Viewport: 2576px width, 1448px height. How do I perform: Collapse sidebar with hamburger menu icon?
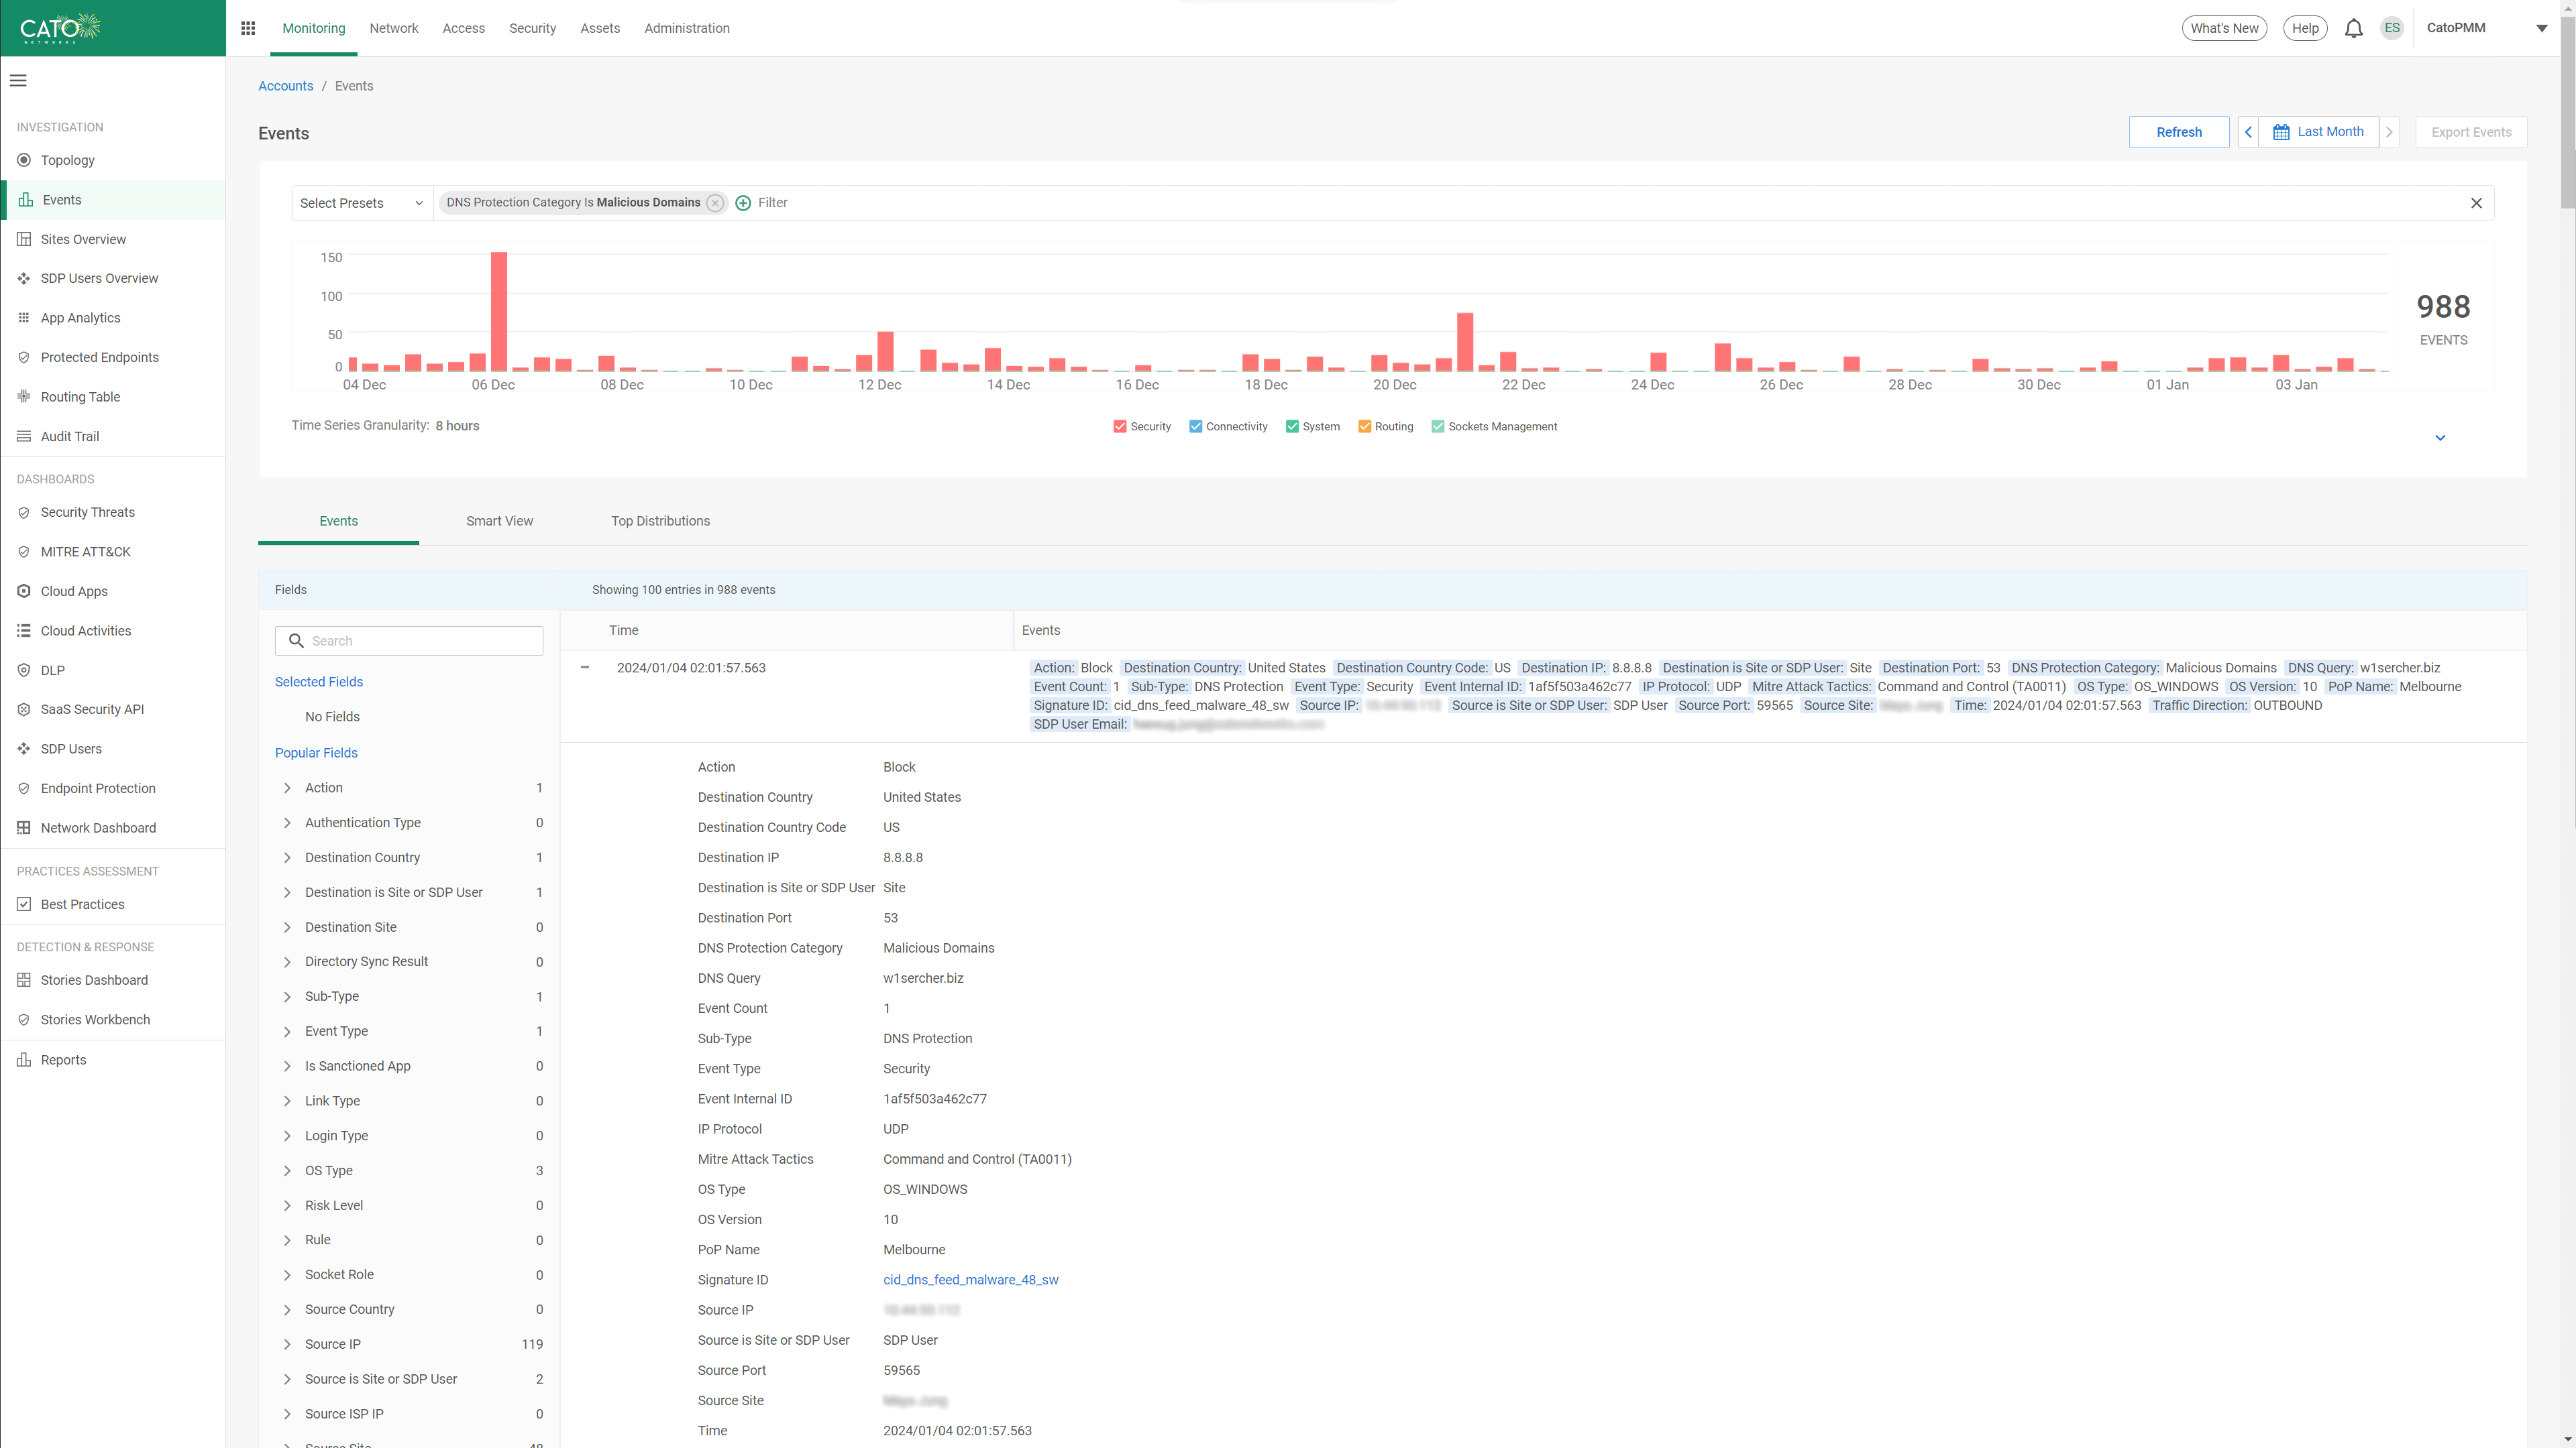pyautogui.click(x=18, y=81)
